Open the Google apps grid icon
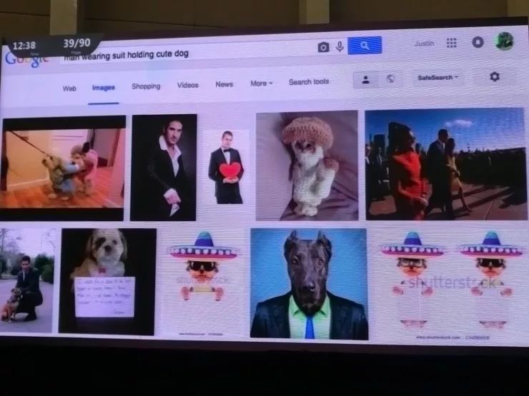 [451, 43]
